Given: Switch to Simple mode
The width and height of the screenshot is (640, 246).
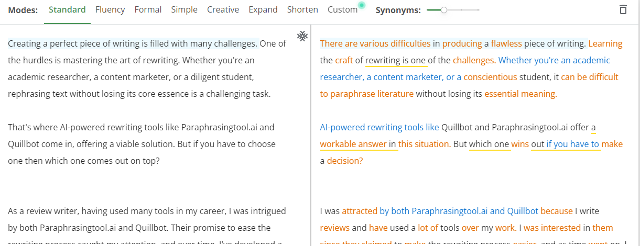Looking at the screenshot, I should pyautogui.click(x=185, y=9).
